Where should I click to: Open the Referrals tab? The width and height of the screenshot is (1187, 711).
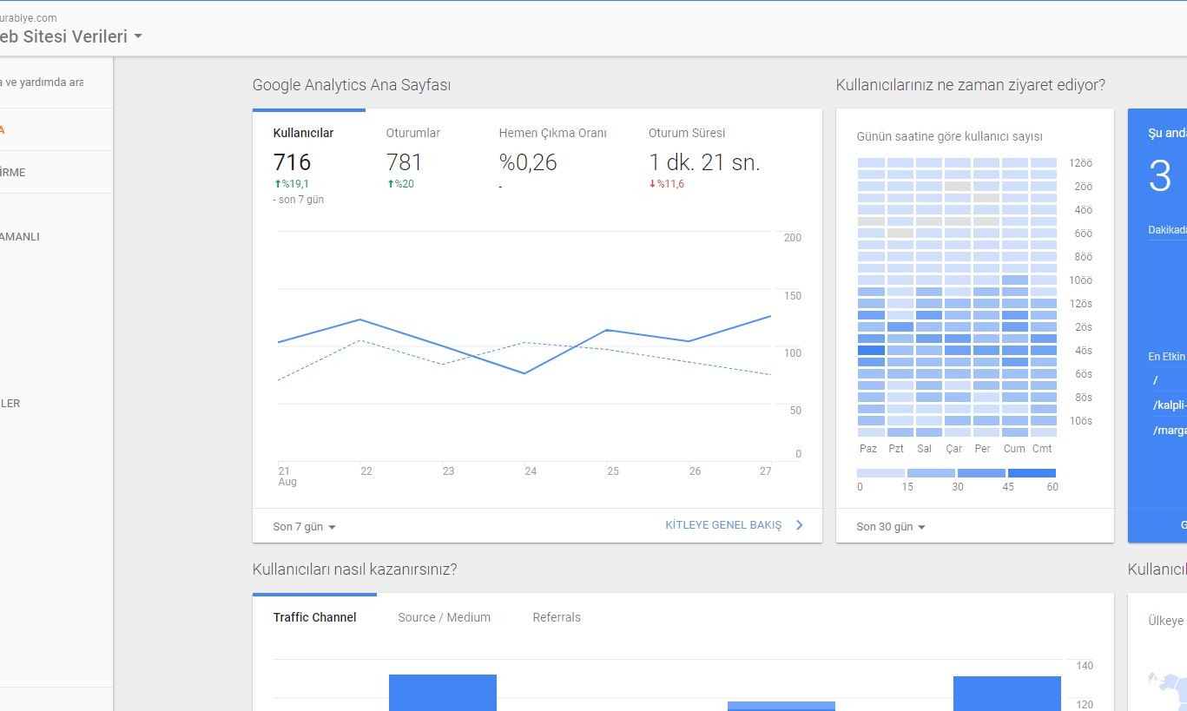[557, 617]
